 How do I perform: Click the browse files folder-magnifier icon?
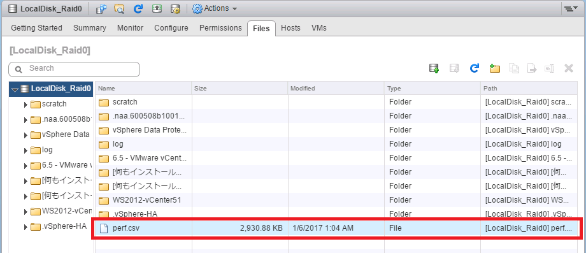point(119,9)
